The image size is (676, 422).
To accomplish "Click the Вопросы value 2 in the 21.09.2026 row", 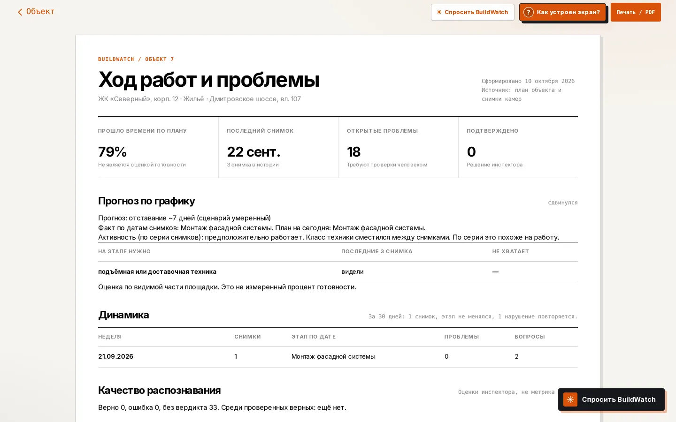I will click(517, 356).
